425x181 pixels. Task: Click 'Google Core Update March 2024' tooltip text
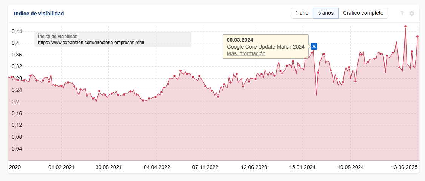point(265,47)
